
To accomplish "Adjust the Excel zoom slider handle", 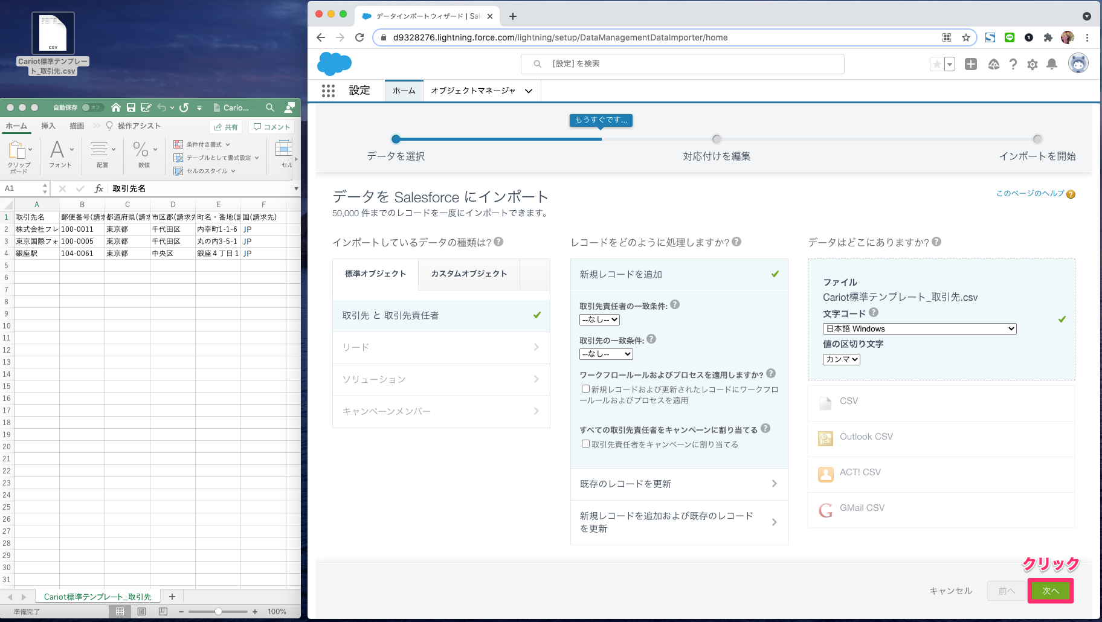I will [x=218, y=612].
